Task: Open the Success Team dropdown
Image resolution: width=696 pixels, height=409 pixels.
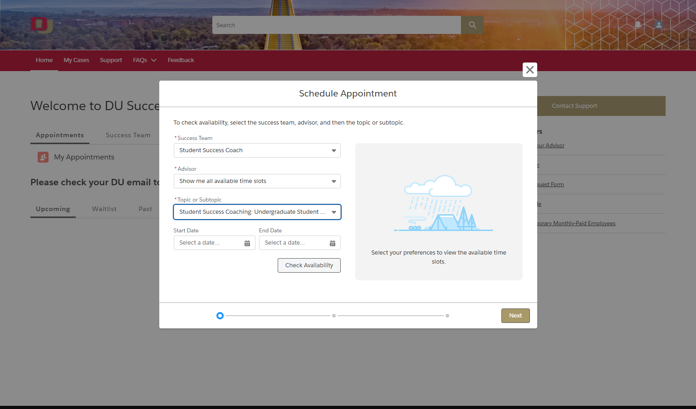Action: pyautogui.click(x=257, y=150)
